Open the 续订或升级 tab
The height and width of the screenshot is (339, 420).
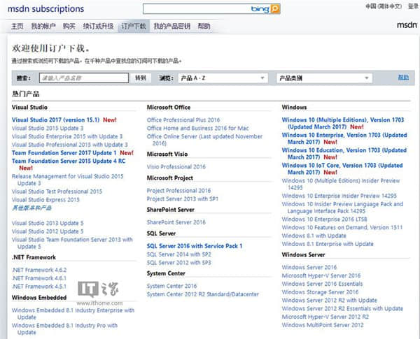coord(98,27)
